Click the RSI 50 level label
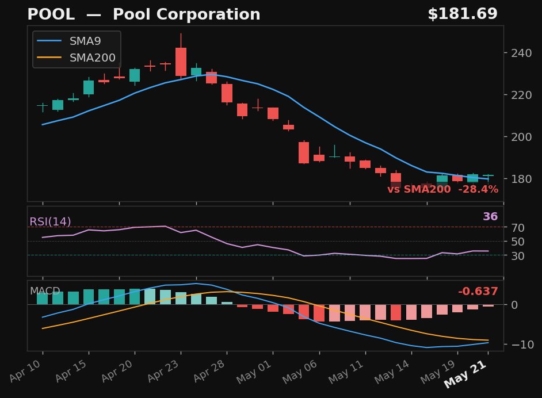The image size is (542, 398). (518, 242)
